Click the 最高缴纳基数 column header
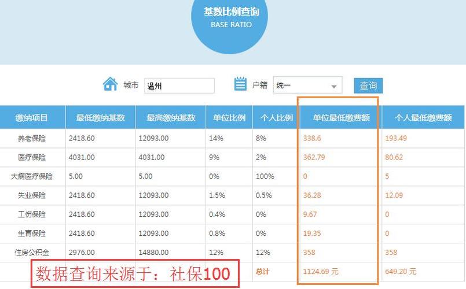This screenshot has height=289, width=466. point(171,117)
